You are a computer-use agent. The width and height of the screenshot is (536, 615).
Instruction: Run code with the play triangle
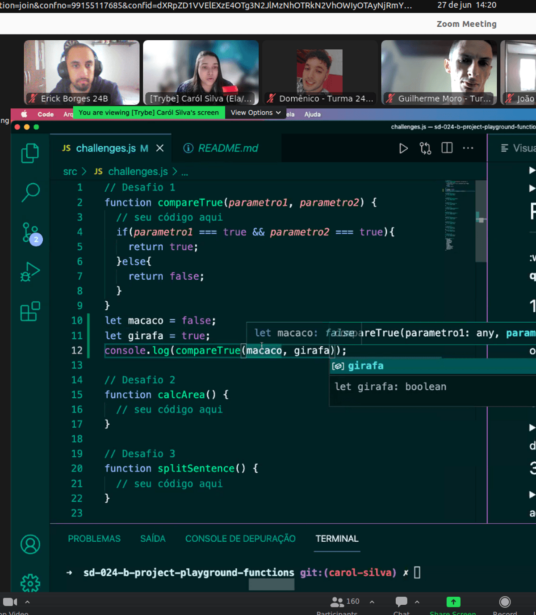[403, 148]
